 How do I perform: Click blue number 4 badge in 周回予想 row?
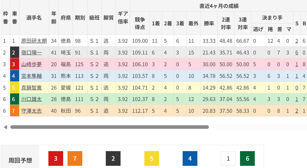[190, 158]
